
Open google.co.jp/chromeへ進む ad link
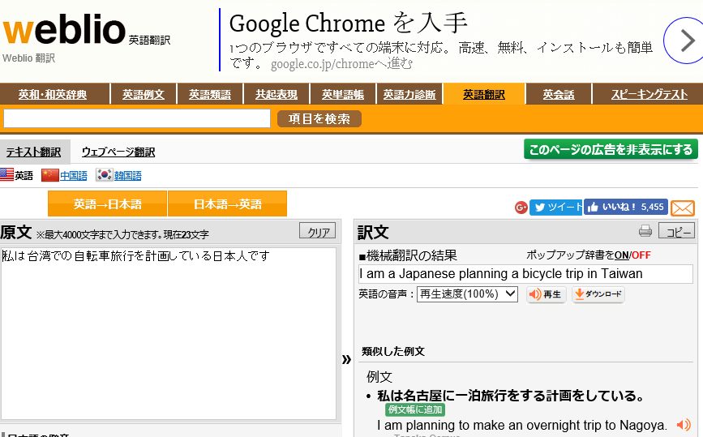(341, 64)
